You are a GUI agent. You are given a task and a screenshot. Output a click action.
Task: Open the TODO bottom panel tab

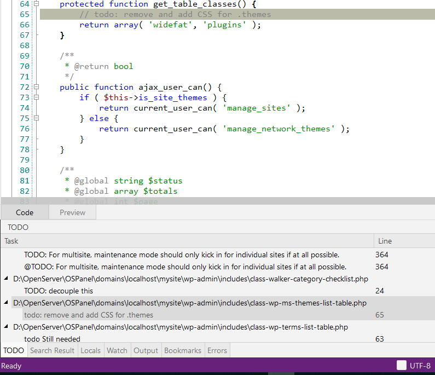point(14,350)
